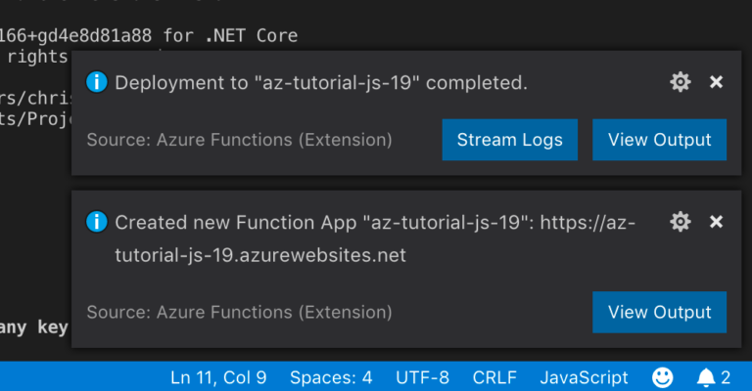Close the Created new Function App notification

coord(716,223)
